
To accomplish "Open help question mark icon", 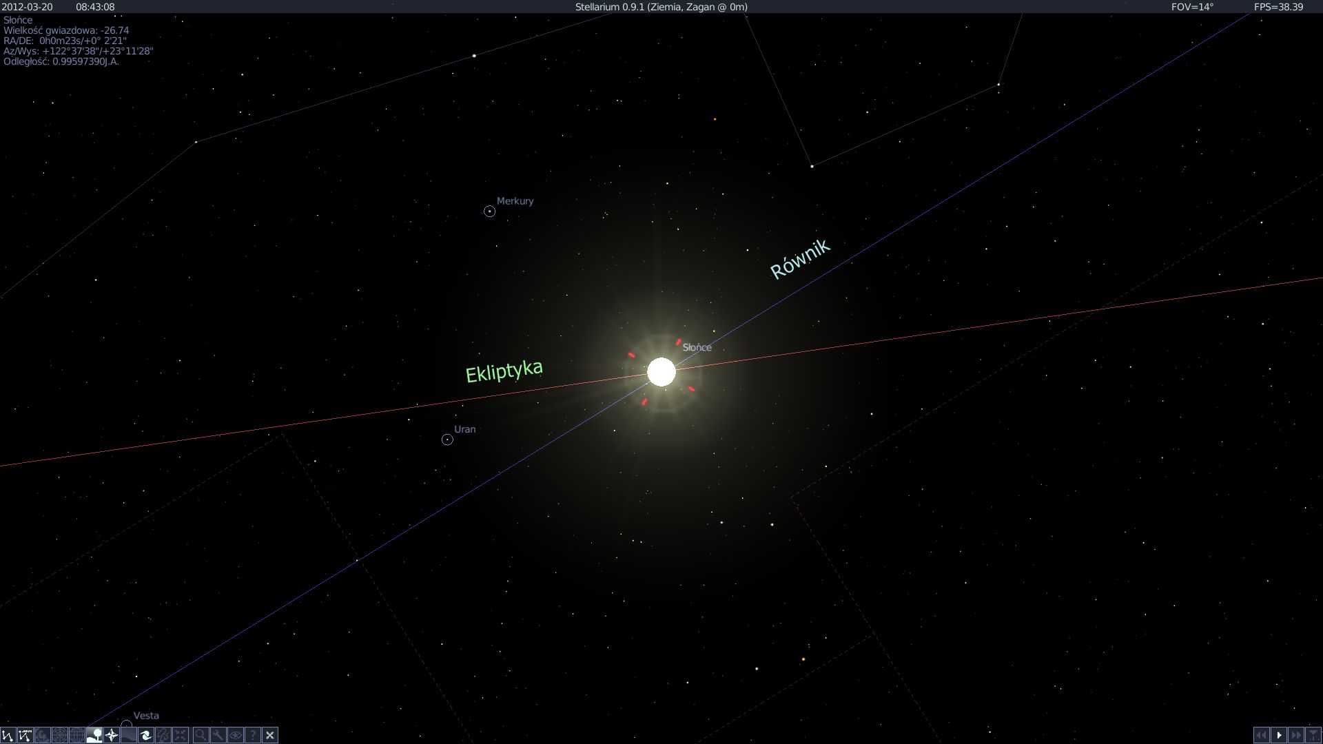I will click(x=253, y=735).
